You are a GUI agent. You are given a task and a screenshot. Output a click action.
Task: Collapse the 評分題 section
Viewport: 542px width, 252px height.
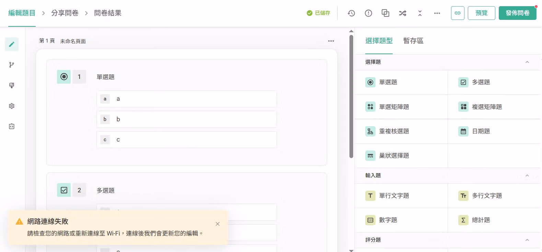click(527, 240)
